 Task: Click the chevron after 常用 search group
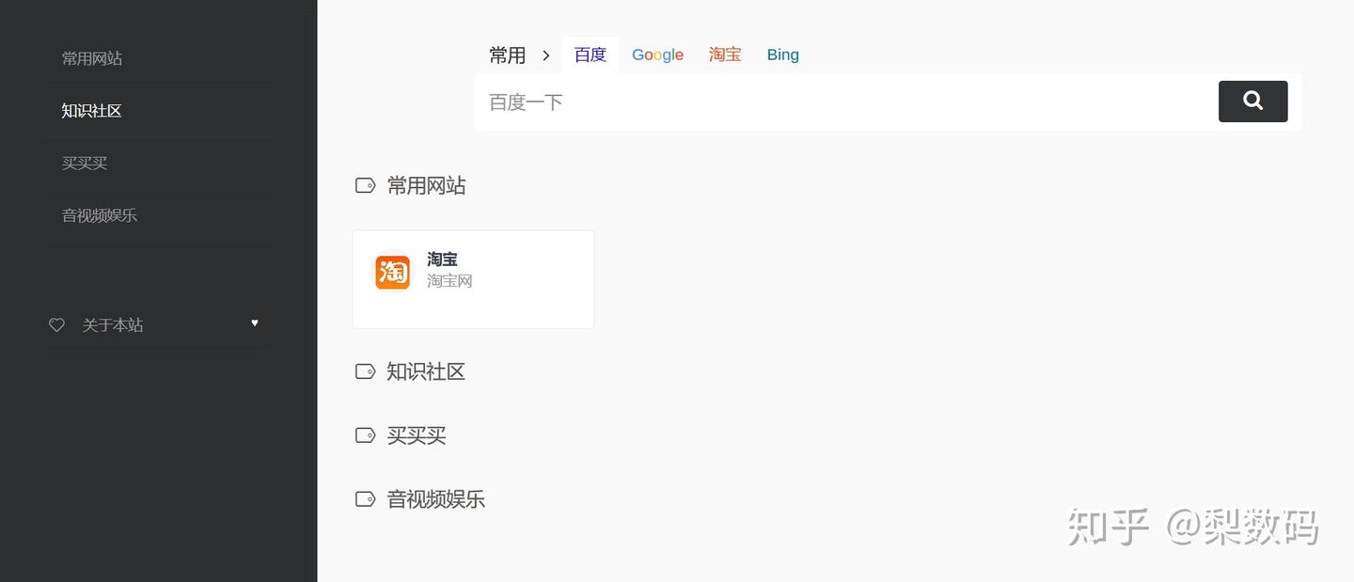click(545, 55)
